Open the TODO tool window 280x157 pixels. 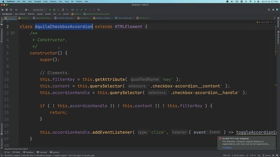coord(17,152)
